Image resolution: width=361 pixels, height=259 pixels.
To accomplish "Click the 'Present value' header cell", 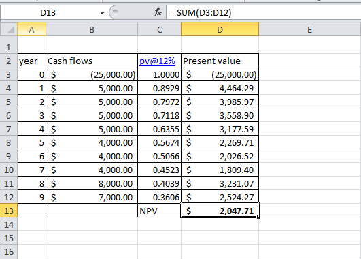I will coord(220,61).
